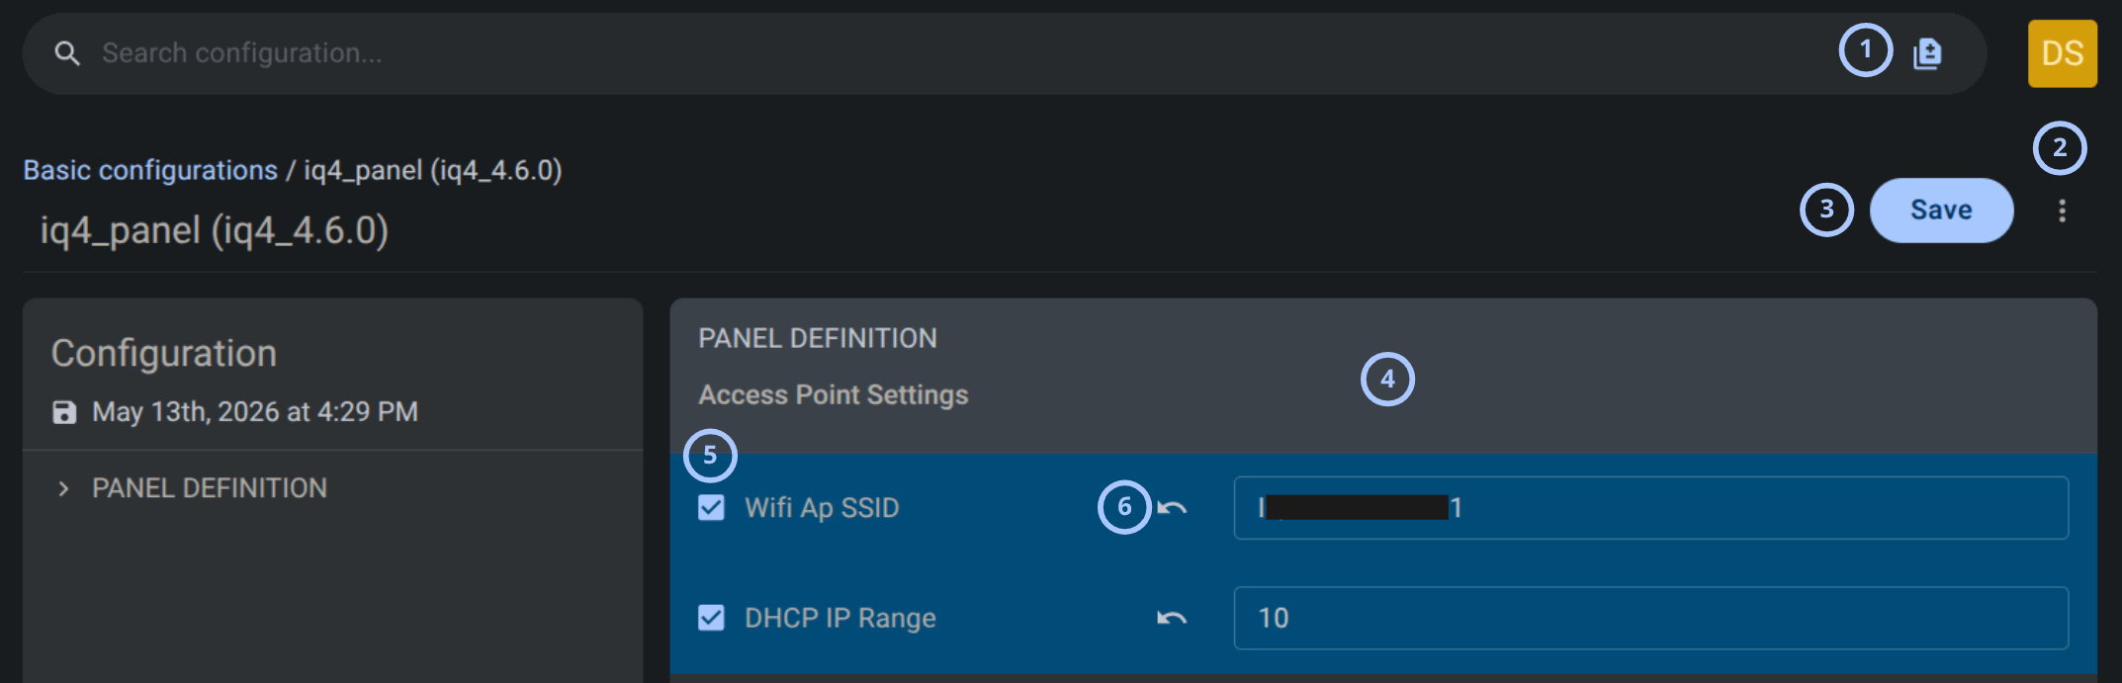Image resolution: width=2122 pixels, height=683 pixels.
Task: Click the Wifi Ap SSID text field
Action: point(1650,508)
